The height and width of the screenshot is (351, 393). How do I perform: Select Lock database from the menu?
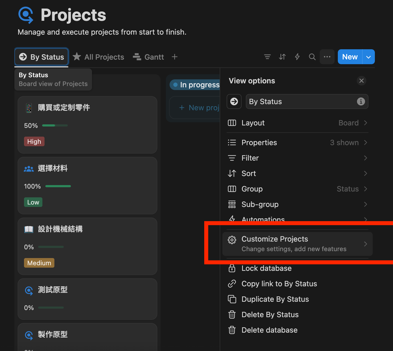coord(266,268)
